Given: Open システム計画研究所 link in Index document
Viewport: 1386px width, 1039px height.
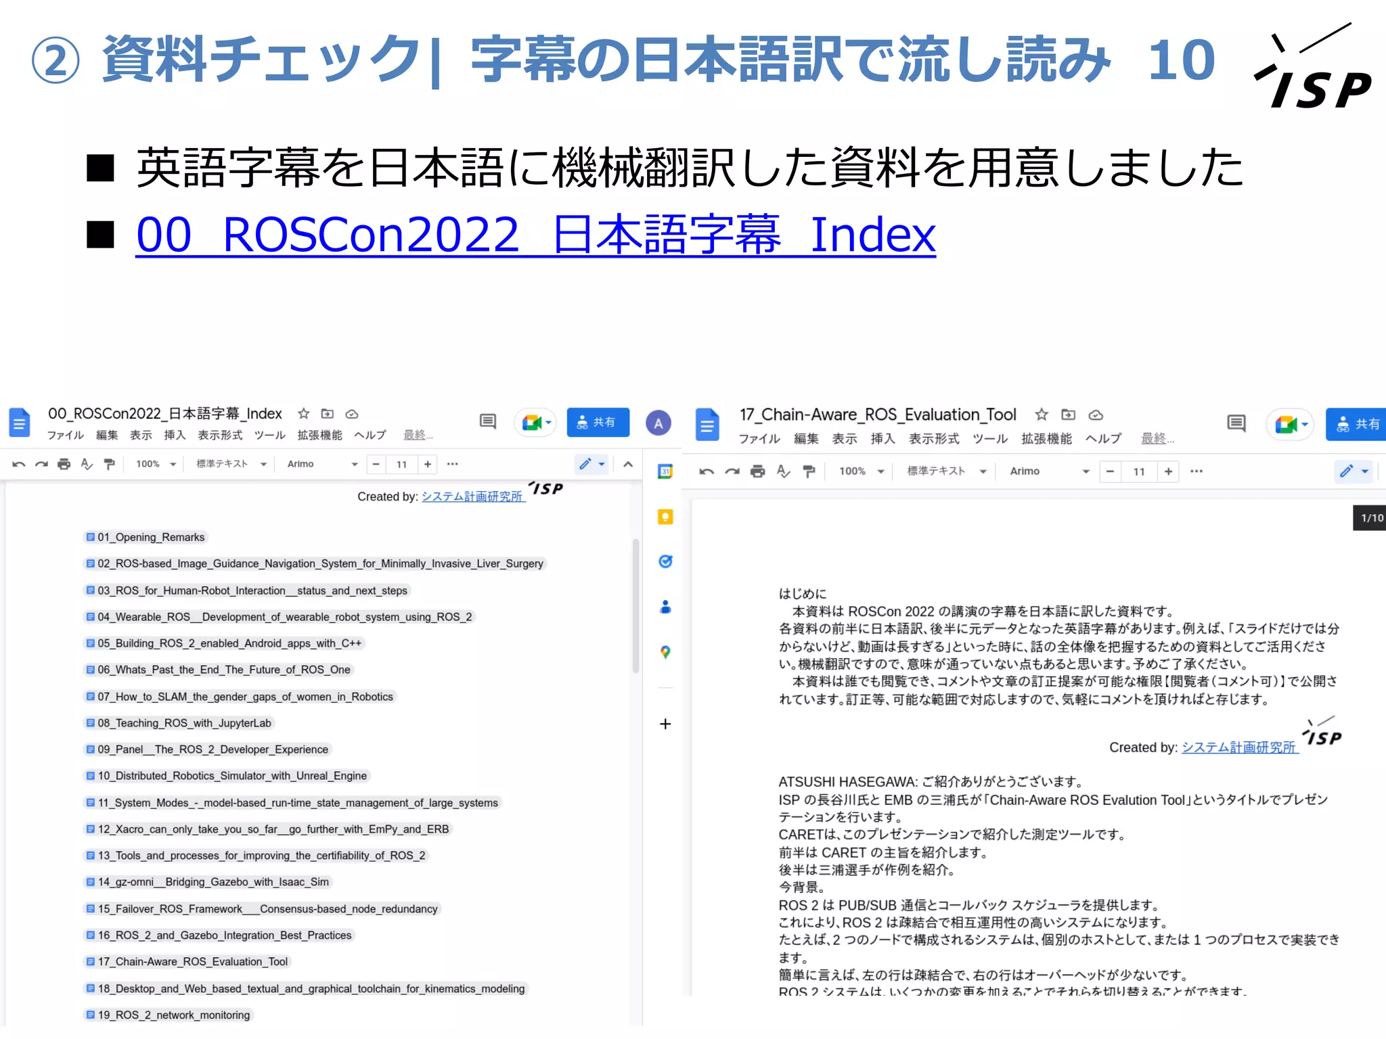Looking at the screenshot, I should (473, 497).
